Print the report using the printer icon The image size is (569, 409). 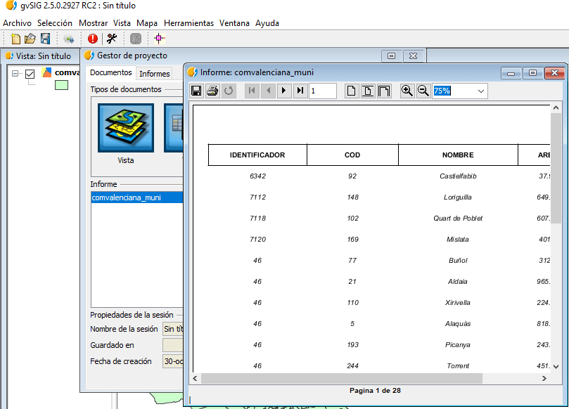click(212, 91)
